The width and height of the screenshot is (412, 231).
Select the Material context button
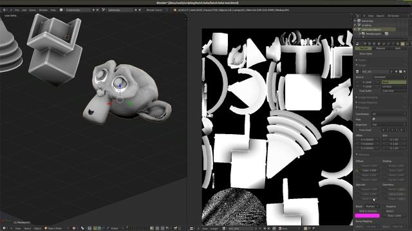pos(380,49)
